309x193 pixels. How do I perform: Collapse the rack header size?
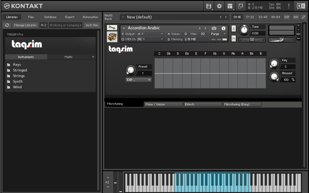tap(303, 17)
